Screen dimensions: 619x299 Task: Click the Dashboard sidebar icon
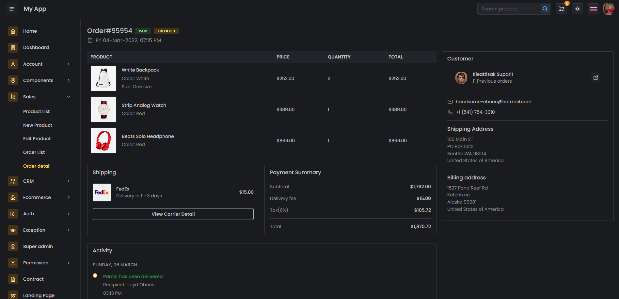pyautogui.click(x=13, y=48)
